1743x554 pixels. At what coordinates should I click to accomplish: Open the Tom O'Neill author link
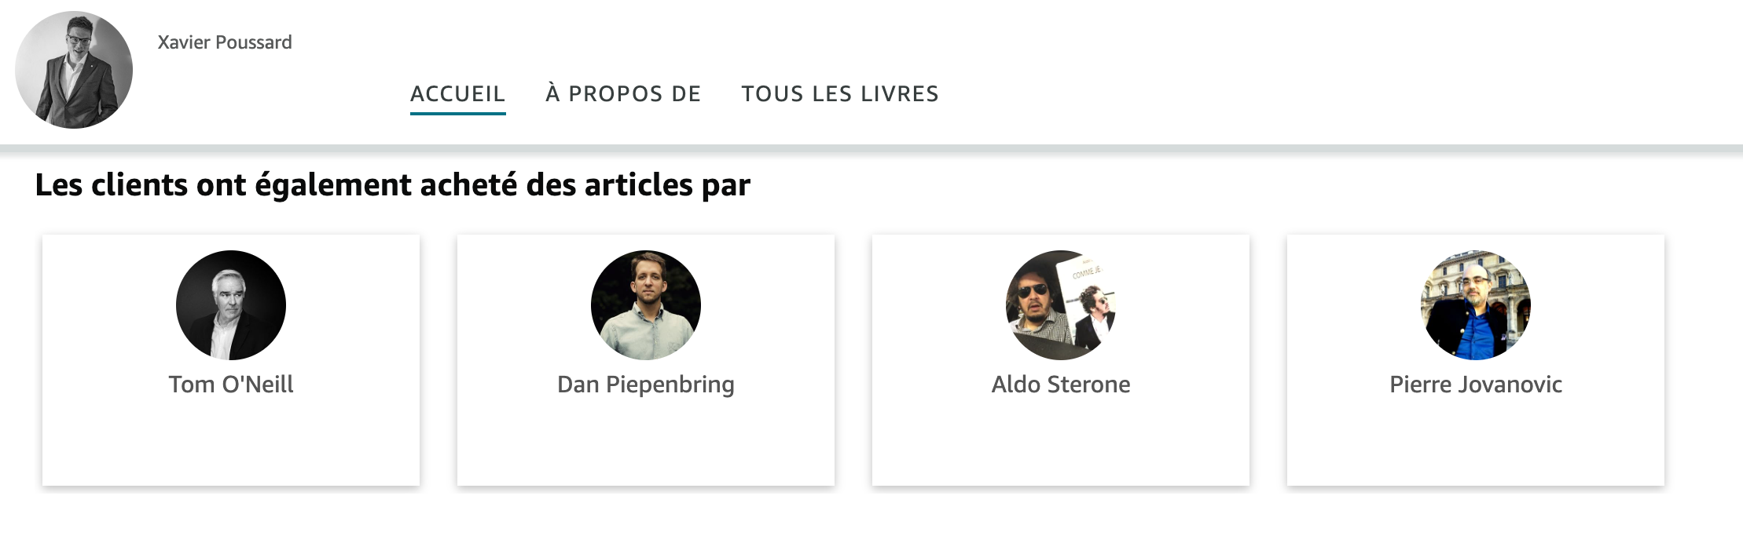tap(231, 385)
